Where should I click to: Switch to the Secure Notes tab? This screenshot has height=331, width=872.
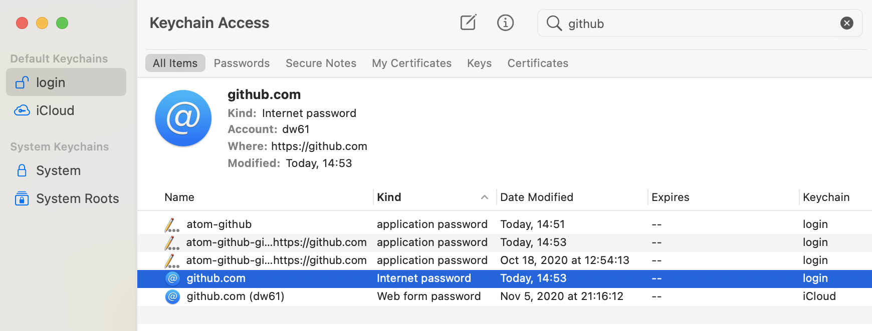pos(321,63)
